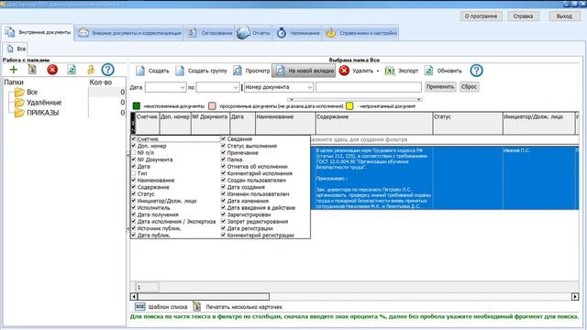Click the Создать группу icon
The height and width of the screenshot is (330, 587).
tap(180, 71)
